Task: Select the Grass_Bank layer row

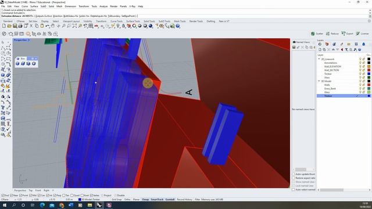Action: pyautogui.click(x=344, y=89)
